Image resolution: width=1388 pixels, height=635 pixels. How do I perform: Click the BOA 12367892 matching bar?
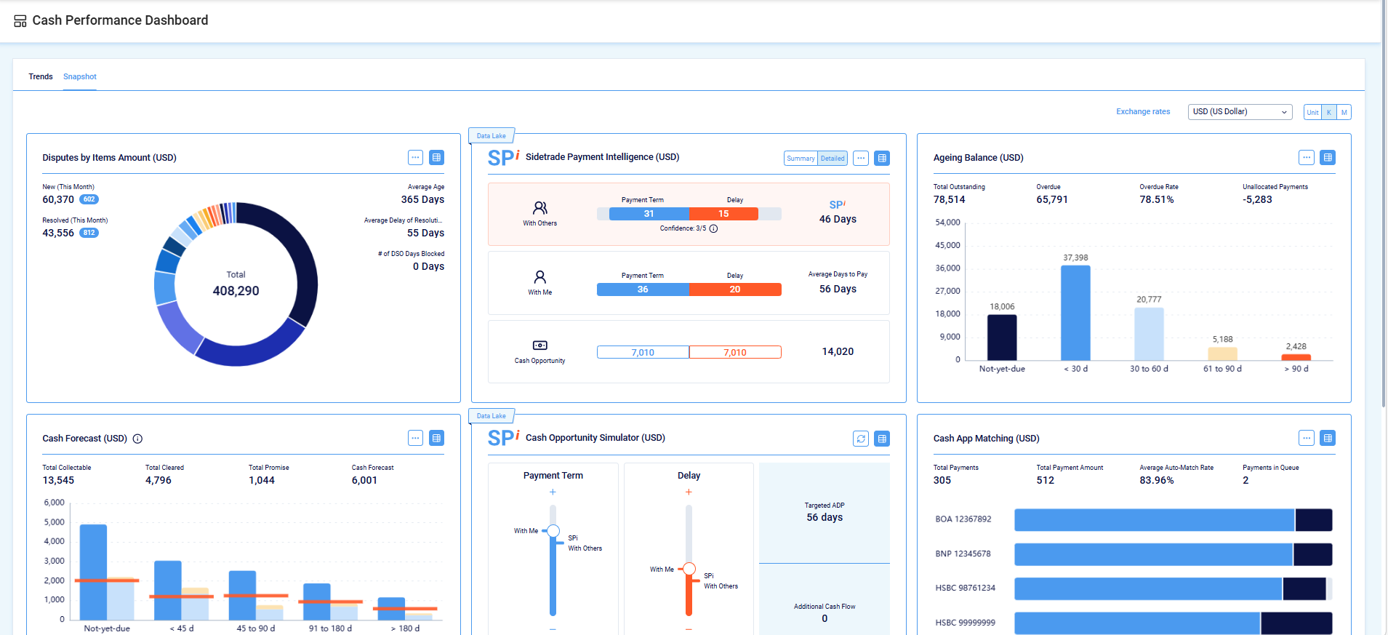(x=1173, y=520)
